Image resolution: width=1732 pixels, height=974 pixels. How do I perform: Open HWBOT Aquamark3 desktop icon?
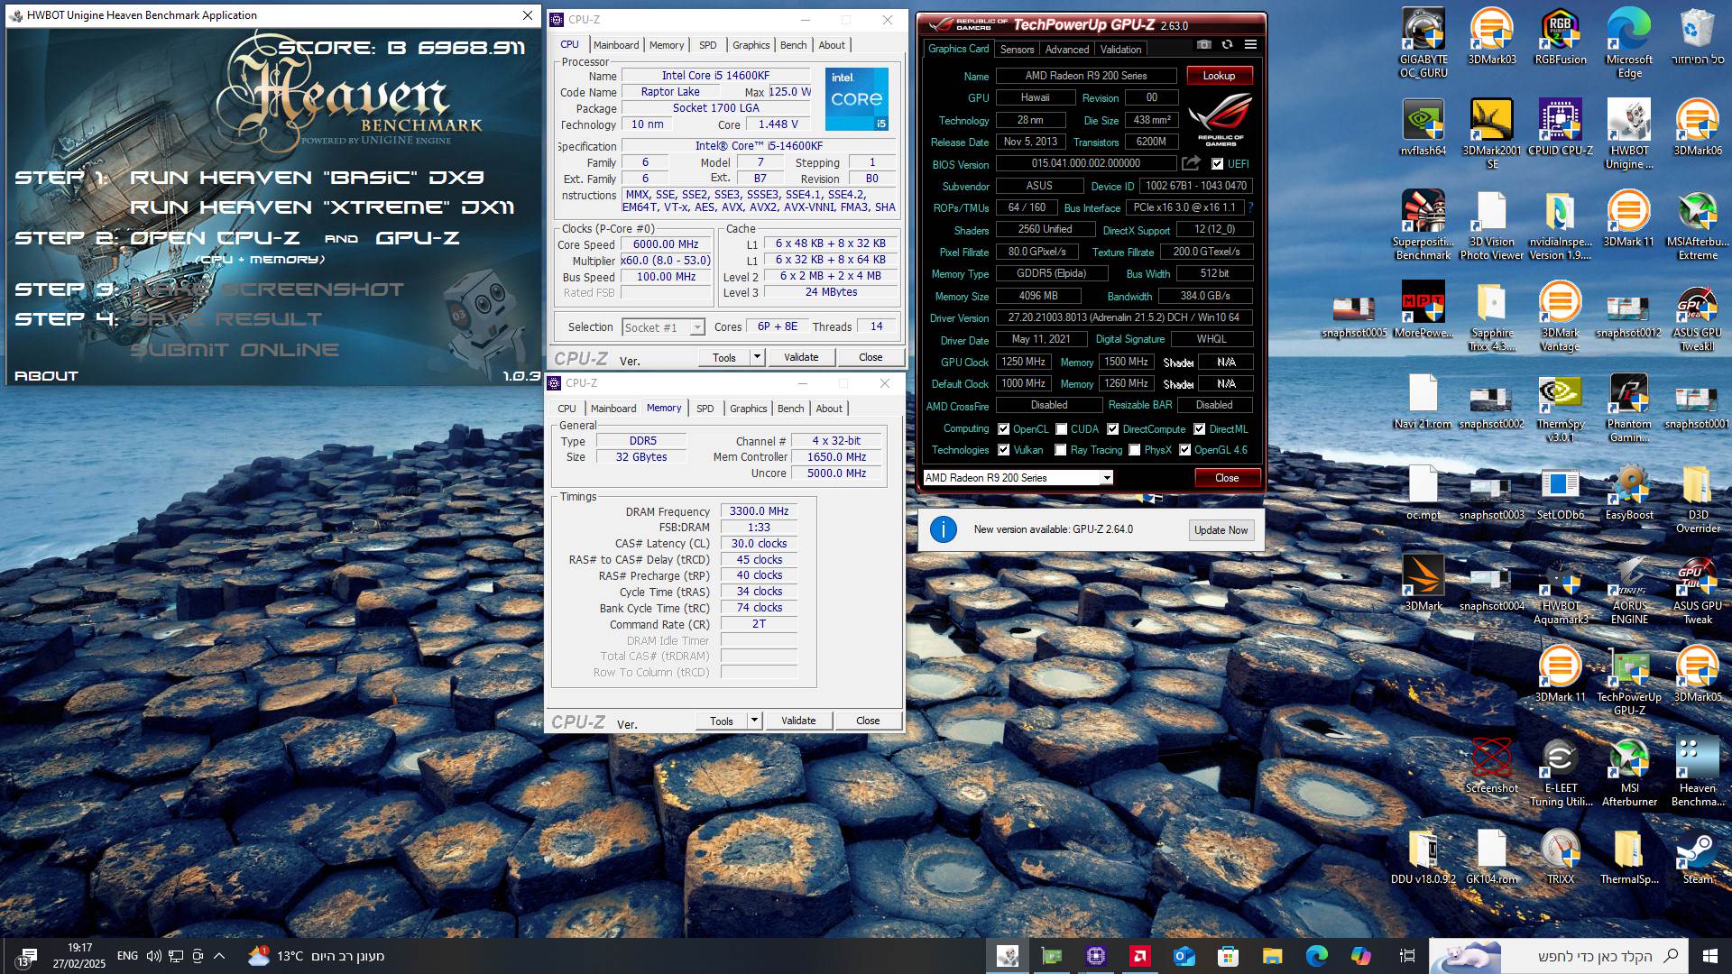(x=1561, y=589)
